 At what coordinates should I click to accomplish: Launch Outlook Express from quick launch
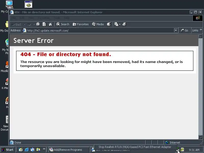click(32, 150)
